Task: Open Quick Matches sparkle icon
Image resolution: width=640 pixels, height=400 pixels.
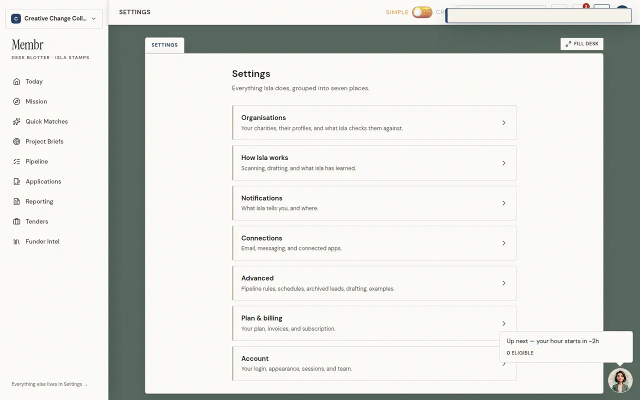Action: click(16, 121)
